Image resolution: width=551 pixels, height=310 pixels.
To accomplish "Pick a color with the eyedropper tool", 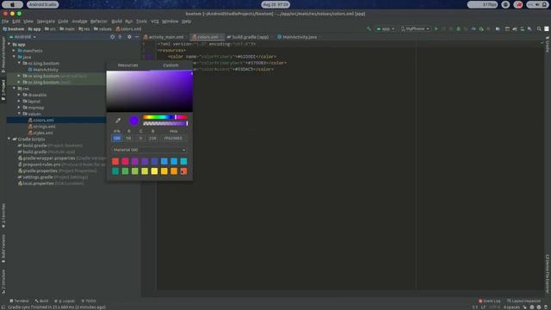I will (118, 121).
